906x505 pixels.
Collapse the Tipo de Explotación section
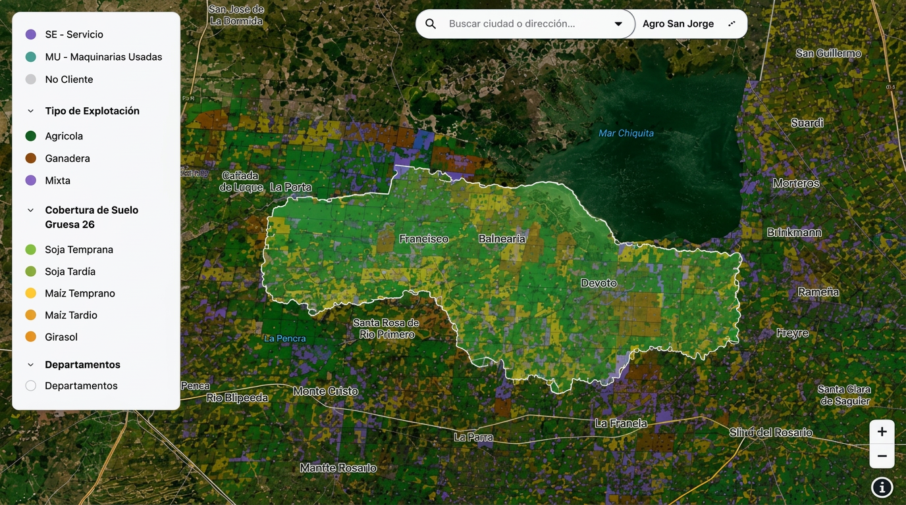pos(30,111)
